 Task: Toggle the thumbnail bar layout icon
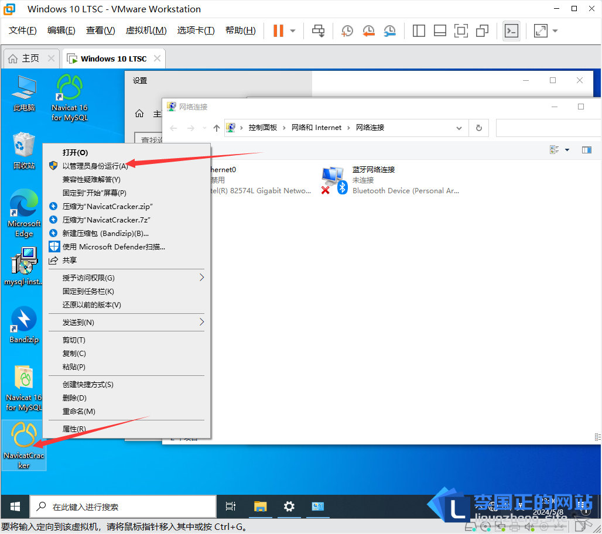coord(440,30)
